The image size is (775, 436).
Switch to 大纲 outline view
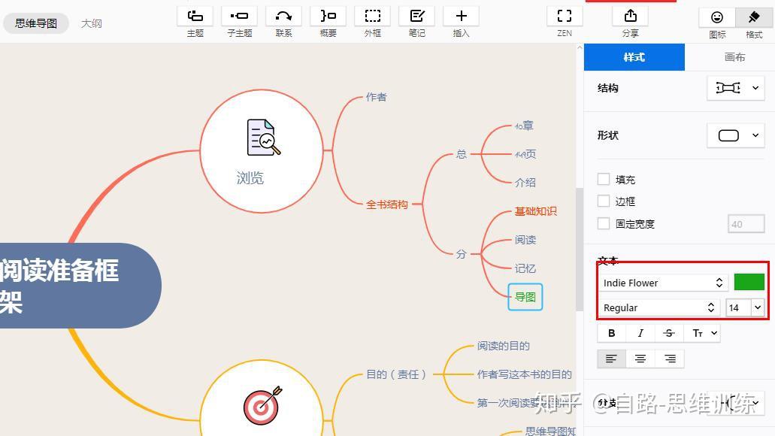point(92,23)
